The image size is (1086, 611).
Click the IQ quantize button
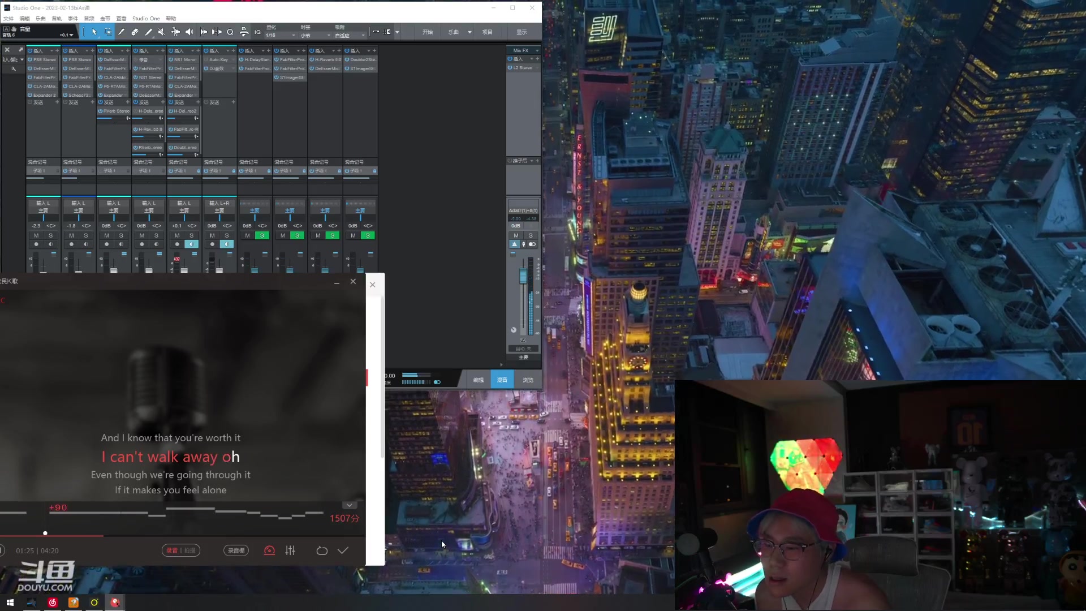tap(257, 32)
